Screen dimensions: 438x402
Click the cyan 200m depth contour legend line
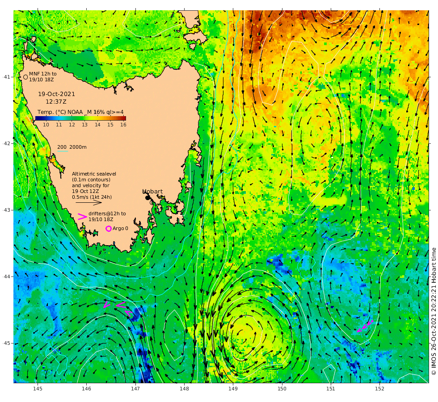(63, 151)
